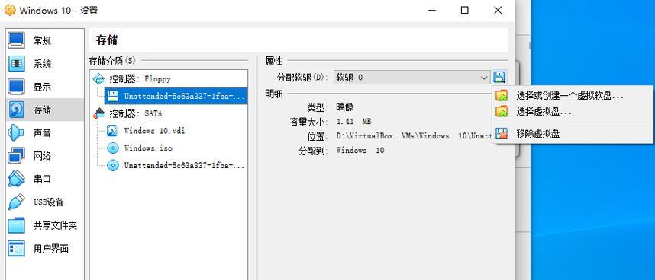Select the 控制器: SATA controller row
Viewport: 655px width, 280px height.
click(x=169, y=113)
